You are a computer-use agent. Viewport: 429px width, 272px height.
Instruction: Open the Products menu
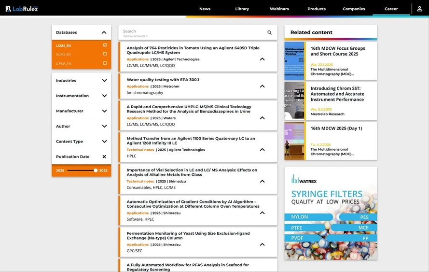317,9
